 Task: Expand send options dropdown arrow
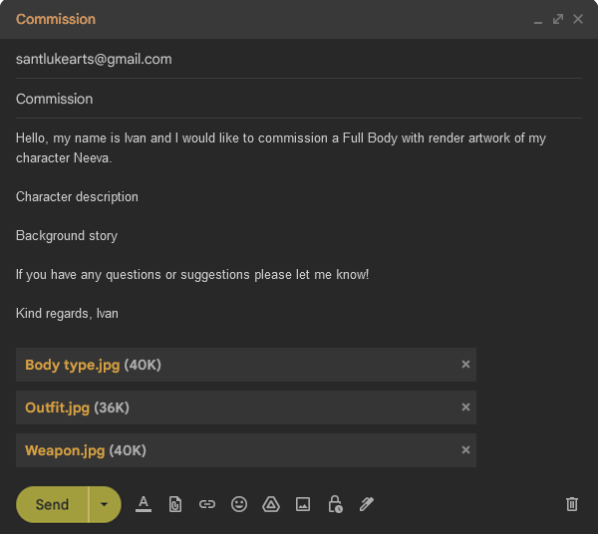(x=105, y=504)
